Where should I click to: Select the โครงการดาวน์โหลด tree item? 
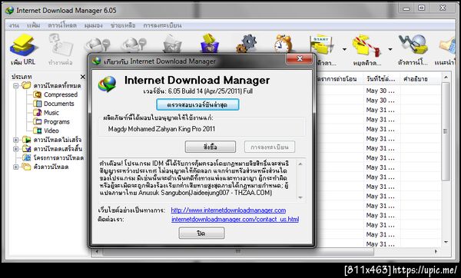58,157
